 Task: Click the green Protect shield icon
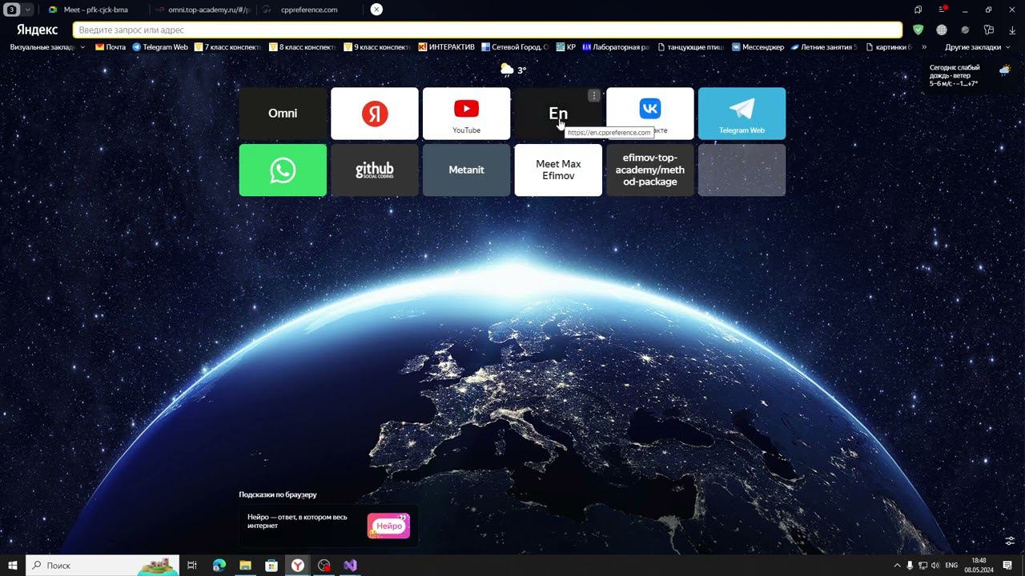(x=918, y=30)
